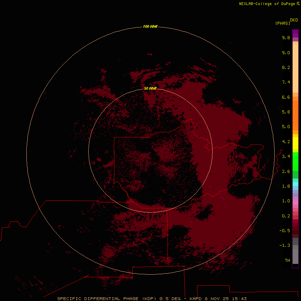The height and width of the screenshot is (301, 301).
Task: Select the 100 NMI range ring label
Action: click(x=150, y=26)
